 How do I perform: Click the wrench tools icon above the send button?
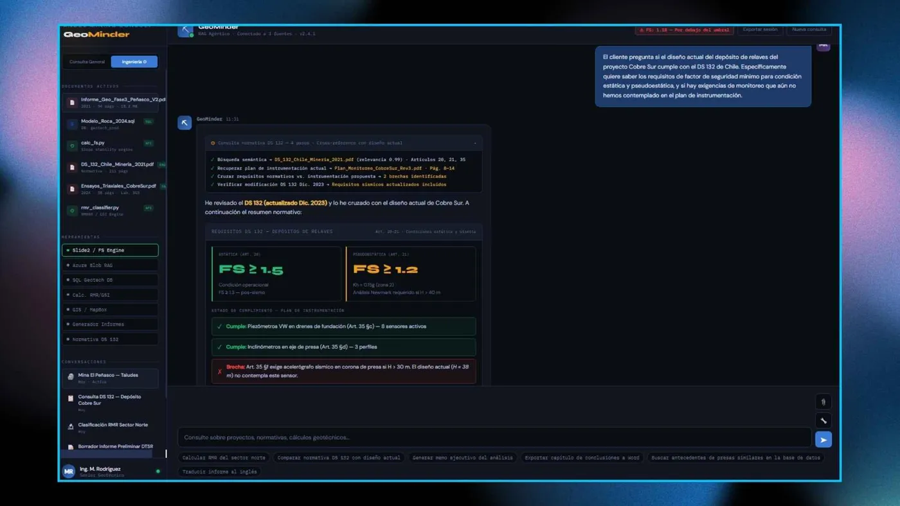823,421
